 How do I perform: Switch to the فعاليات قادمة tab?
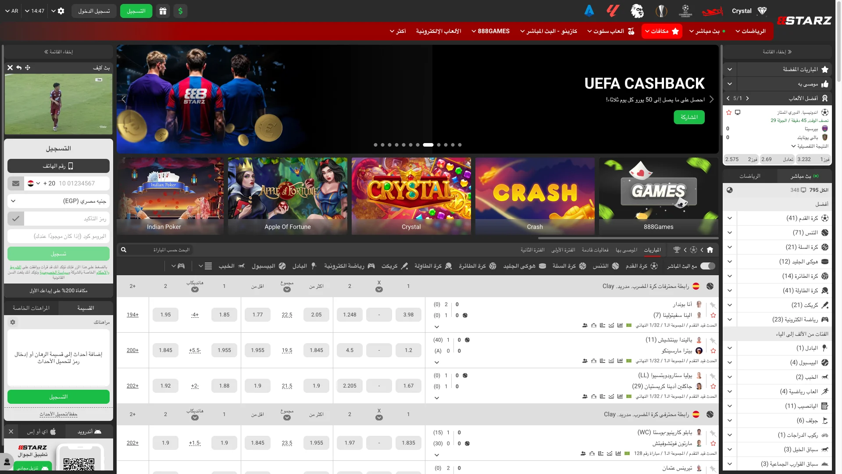coord(595,250)
